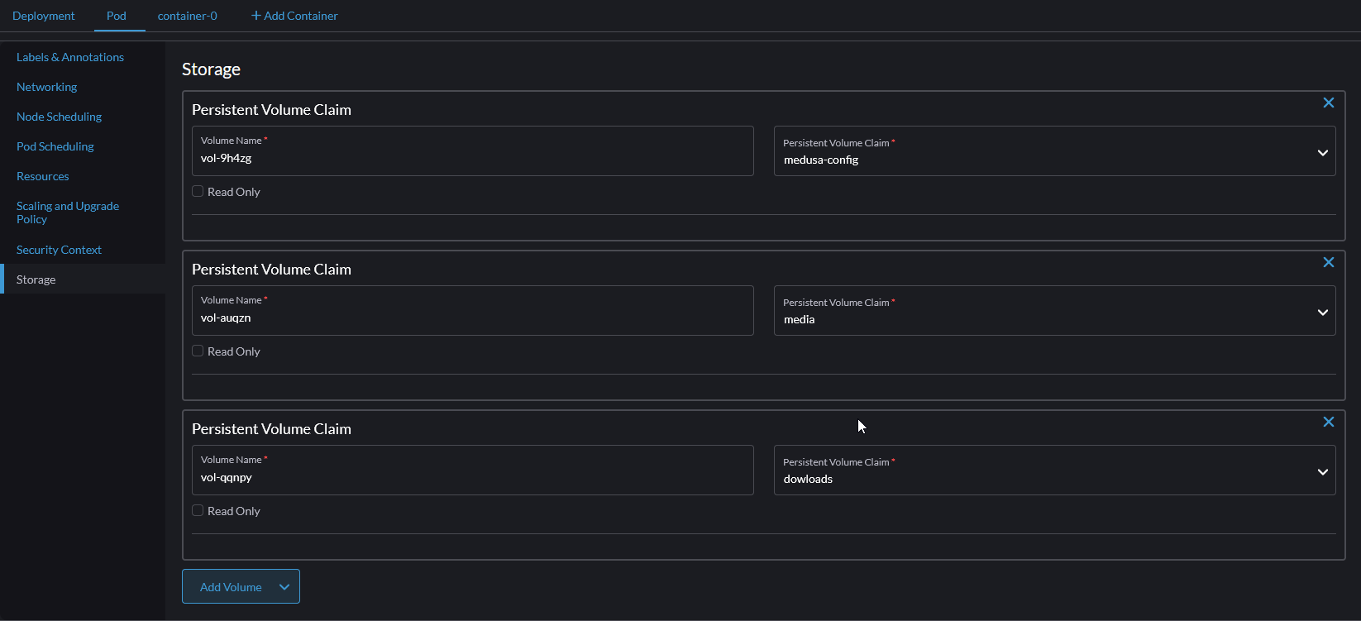Viewport: 1361px width, 621px height.
Task: Open the medusa-config claim dropdown
Action: (1054, 151)
